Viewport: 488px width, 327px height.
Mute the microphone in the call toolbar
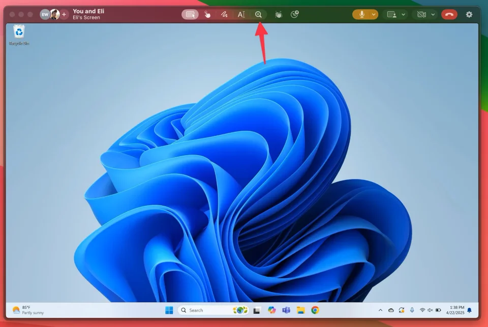click(361, 14)
